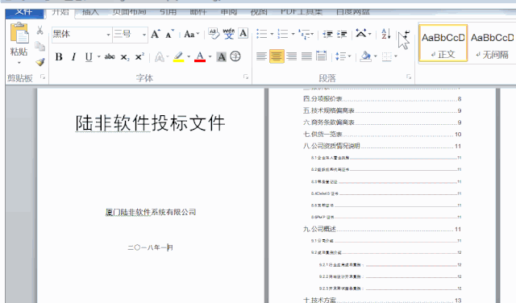Apply bullet list

(262, 34)
